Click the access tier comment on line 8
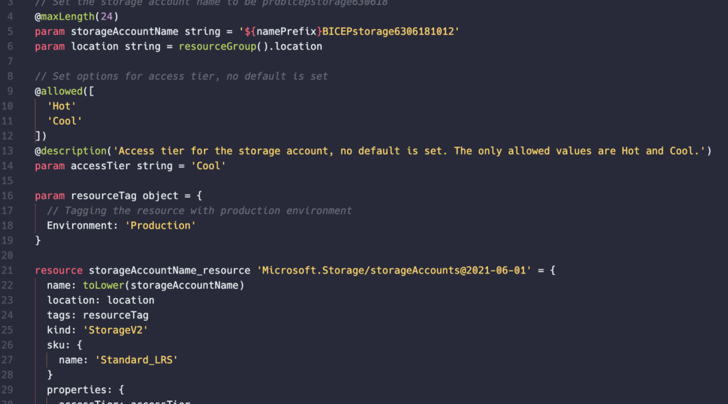728x404 pixels. tap(181, 76)
